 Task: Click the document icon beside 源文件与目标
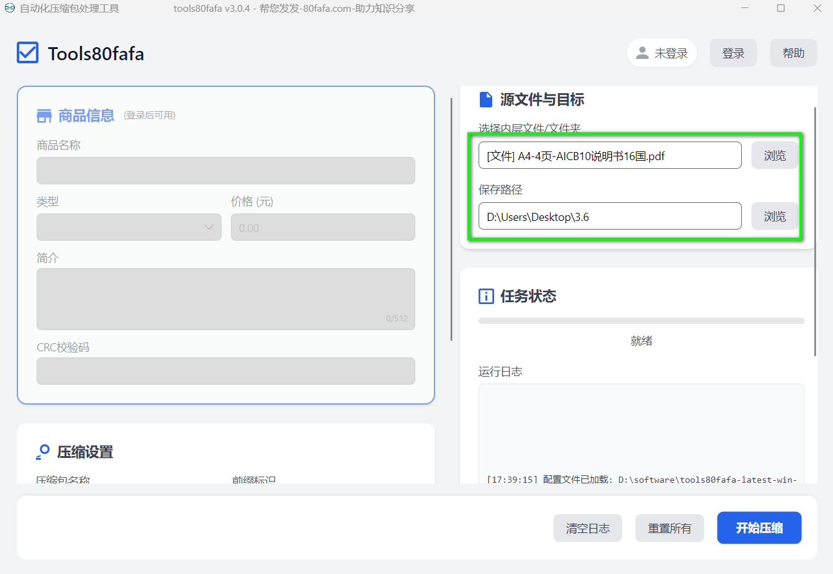pos(486,100)
